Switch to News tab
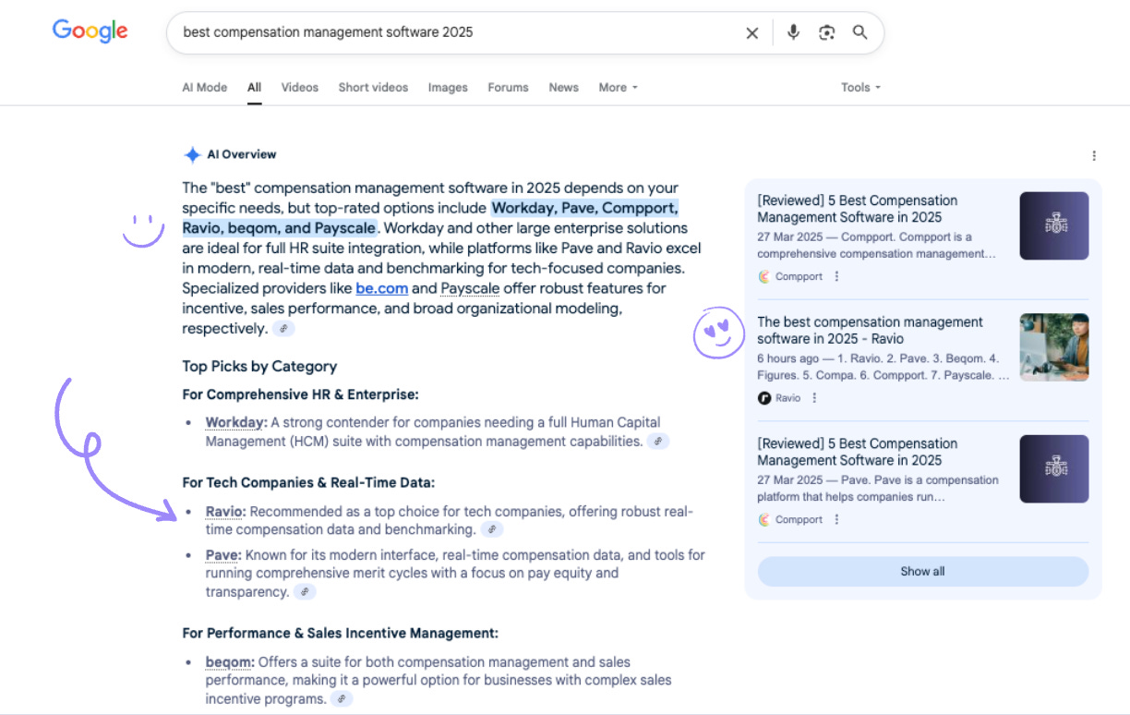 (x=563, y=87)
